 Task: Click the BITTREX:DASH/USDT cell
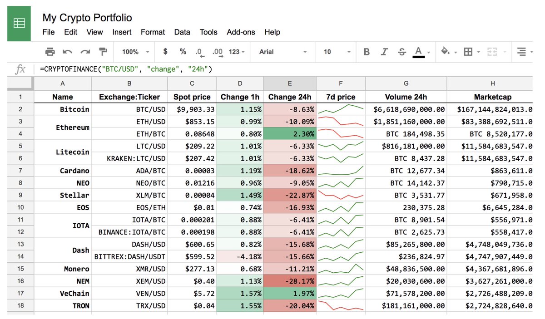tap(129, 256)
